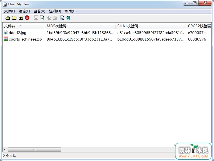Click MD5 value 8d4b16b51c19cbc9ff33db23113a7...
This screenshot has width=214, height=161.
tap(79, 39)
